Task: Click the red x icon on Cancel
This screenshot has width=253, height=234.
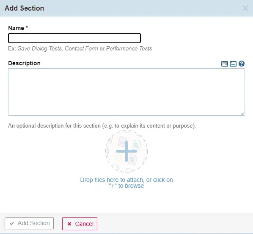Action: [x=69, y=224]
